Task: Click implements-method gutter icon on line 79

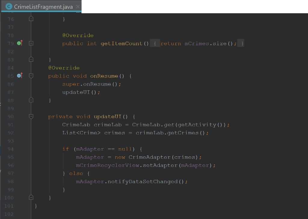Action: pyautogui.click(x=20, y=43)
